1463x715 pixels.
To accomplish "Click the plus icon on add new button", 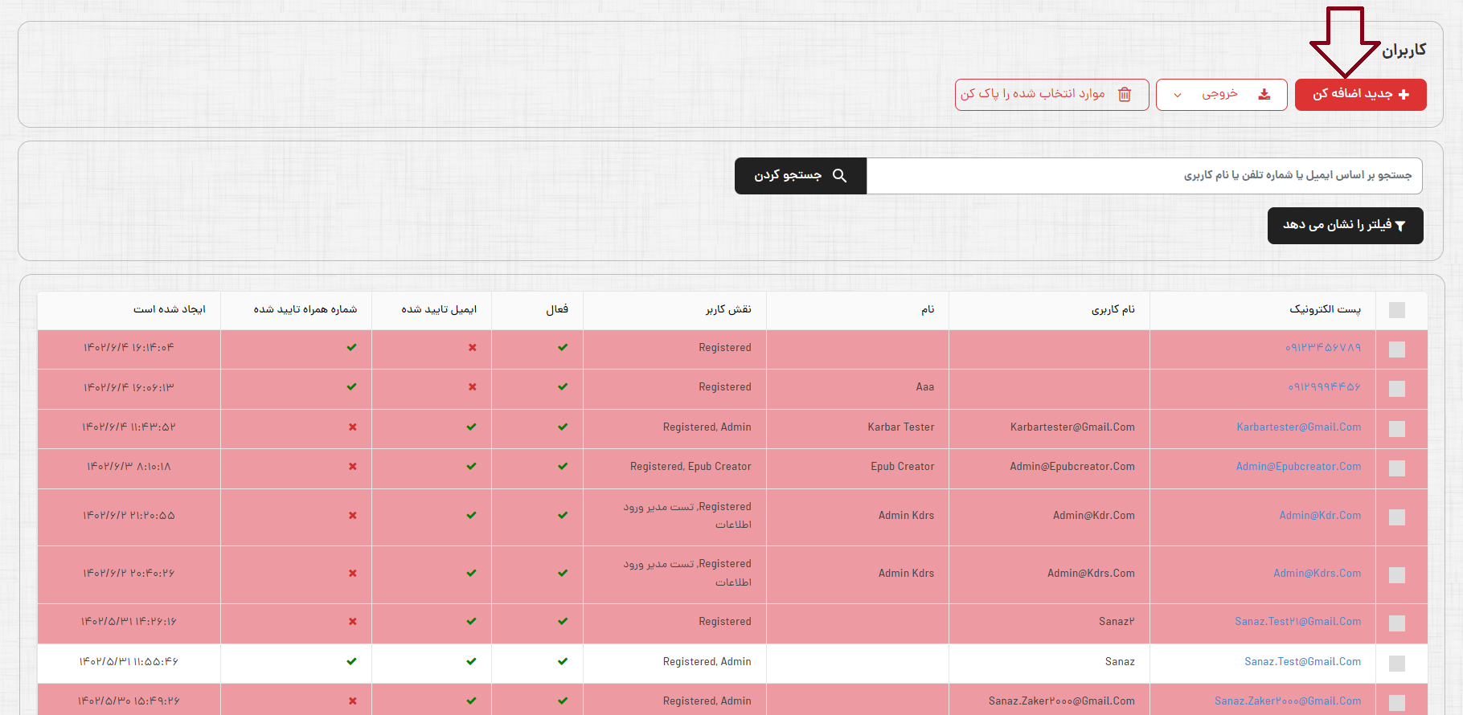I will tap(1404, 95).
